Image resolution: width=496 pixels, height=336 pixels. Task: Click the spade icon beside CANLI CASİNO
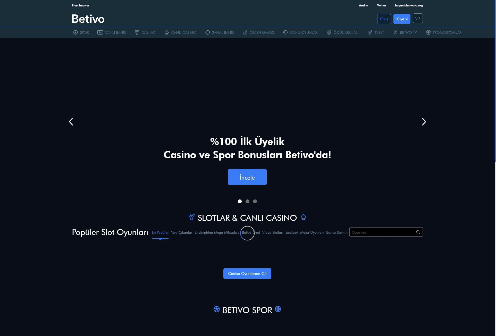[167, 32]
